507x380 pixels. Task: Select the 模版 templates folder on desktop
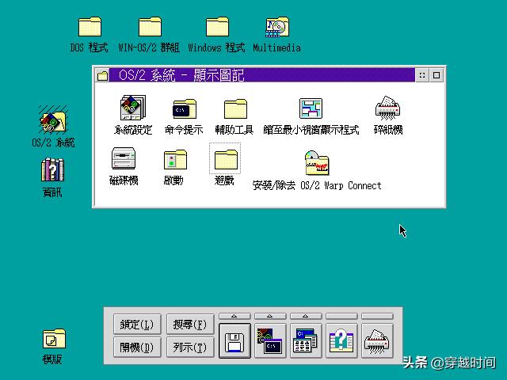point(53,340)
